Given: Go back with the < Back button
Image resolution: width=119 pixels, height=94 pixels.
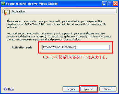Looking at the screenshot, I should [71, 89].
